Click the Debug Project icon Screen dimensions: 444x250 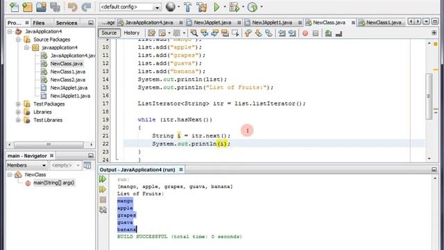(x=234, y=7)
